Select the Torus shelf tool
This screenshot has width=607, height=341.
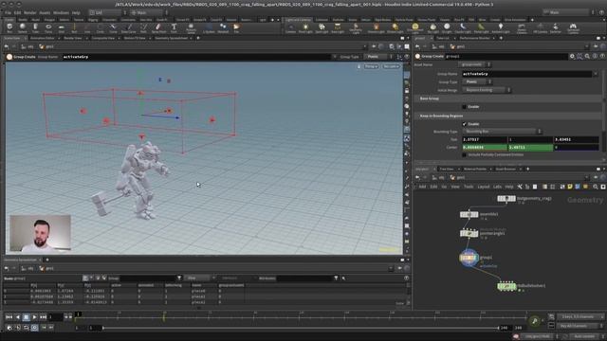48,27
